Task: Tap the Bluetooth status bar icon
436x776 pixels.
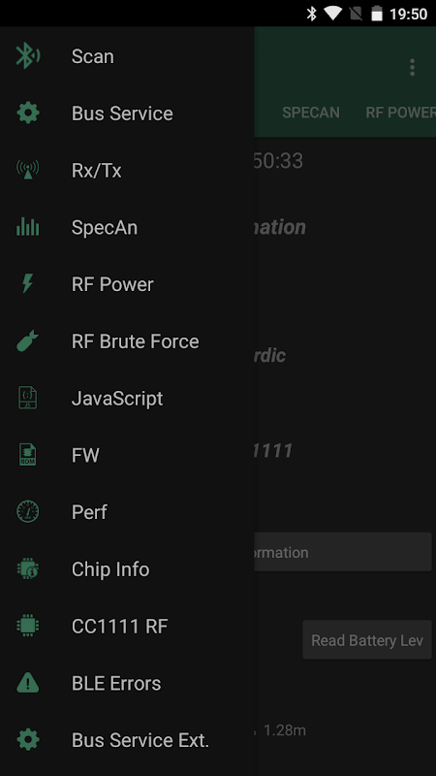Action: coord(311,14)
